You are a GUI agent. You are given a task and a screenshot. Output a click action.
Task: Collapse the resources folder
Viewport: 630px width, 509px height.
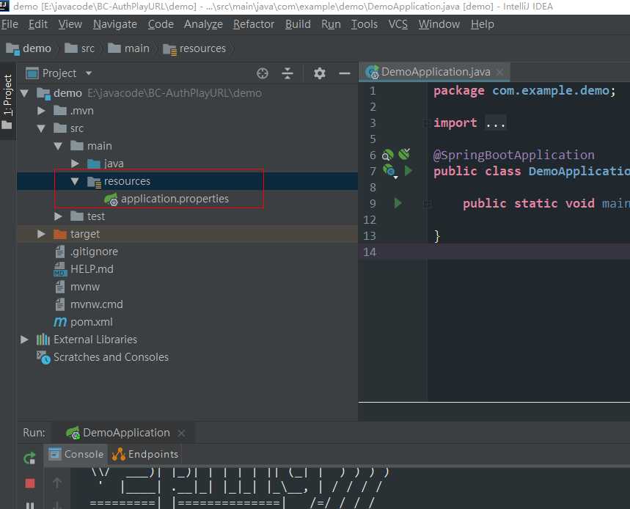[x=75, y=181]
